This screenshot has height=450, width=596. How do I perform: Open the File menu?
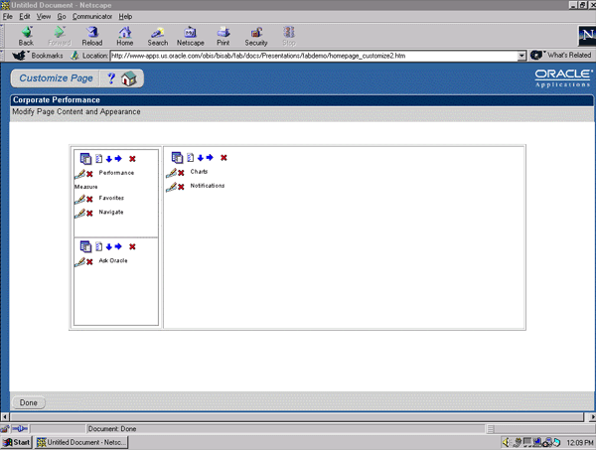click(x=8, y=16)
